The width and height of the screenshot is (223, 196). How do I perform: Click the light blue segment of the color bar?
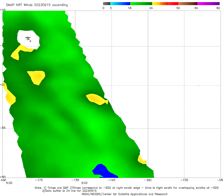120,4
